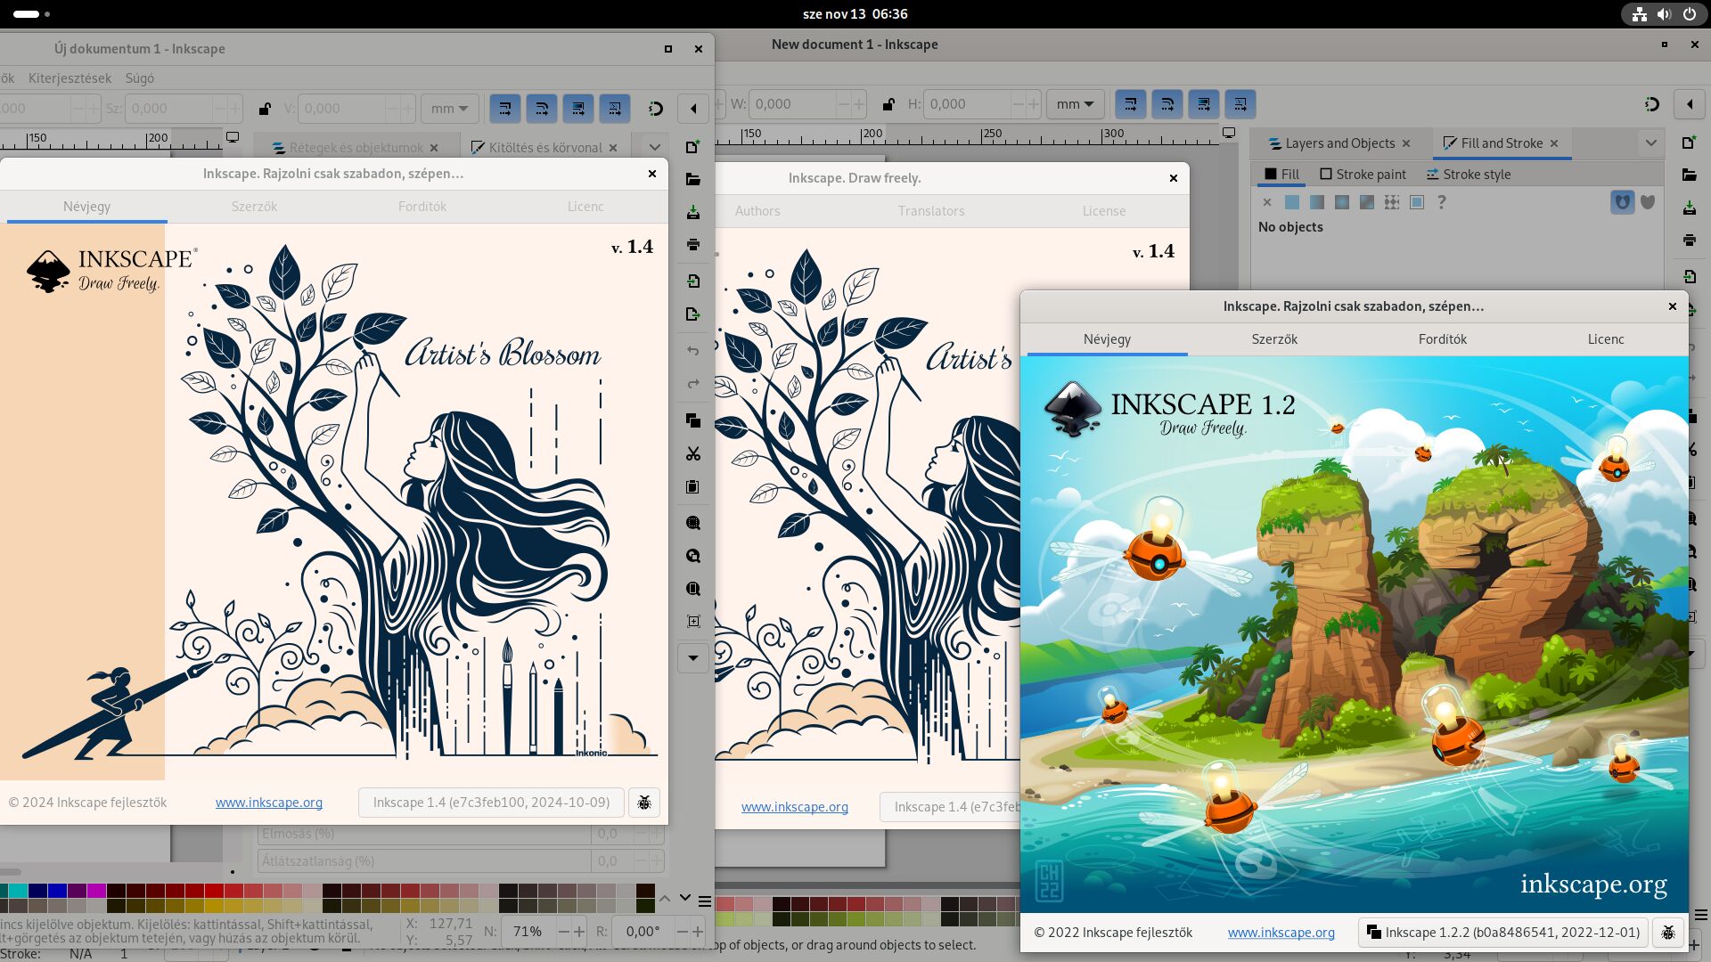The width and height of the screenshot is (1711, 962).
Task: Click Redo arrow in Hungarian window command bar
Action: point(693,383)
